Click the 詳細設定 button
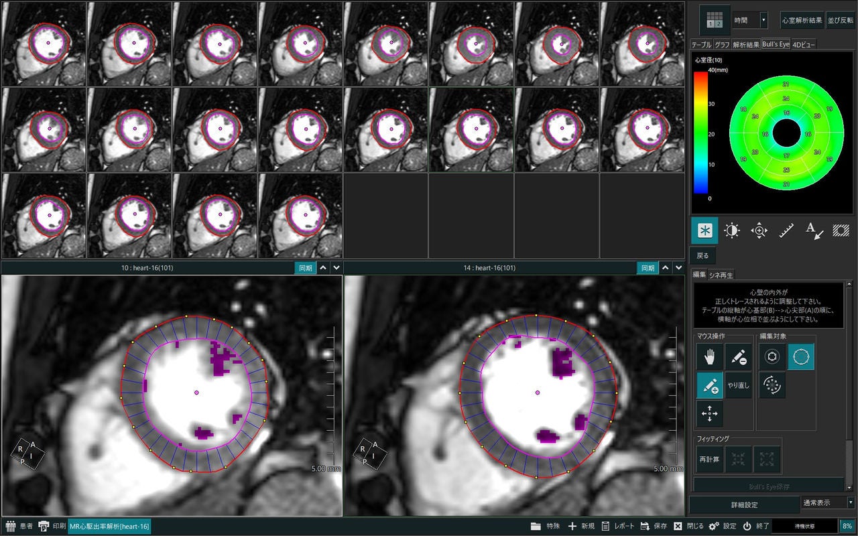 [x=744, y=505]
